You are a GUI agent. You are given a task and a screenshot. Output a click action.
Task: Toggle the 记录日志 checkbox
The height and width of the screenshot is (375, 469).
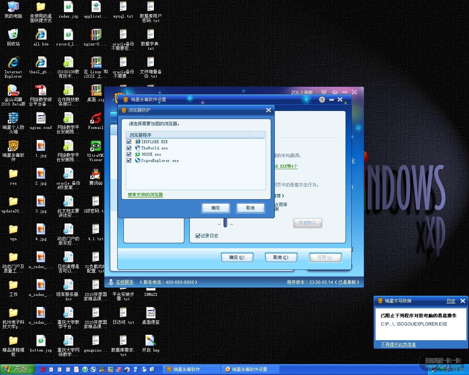198,236
